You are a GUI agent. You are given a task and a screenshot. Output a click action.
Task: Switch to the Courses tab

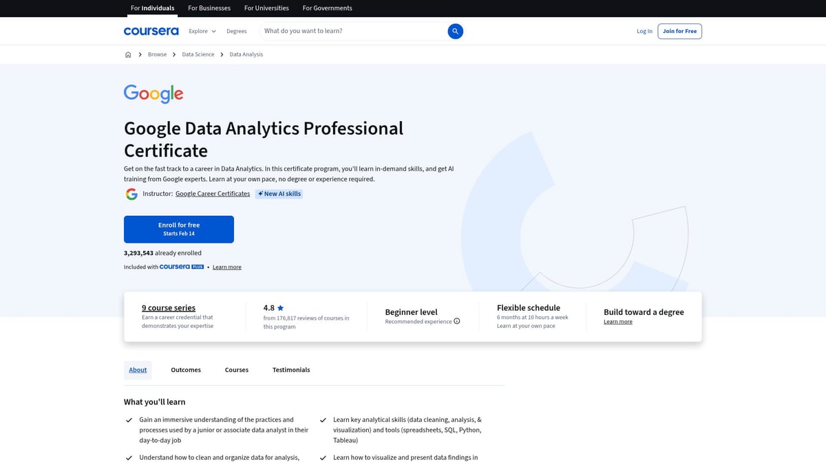(237, 370)
